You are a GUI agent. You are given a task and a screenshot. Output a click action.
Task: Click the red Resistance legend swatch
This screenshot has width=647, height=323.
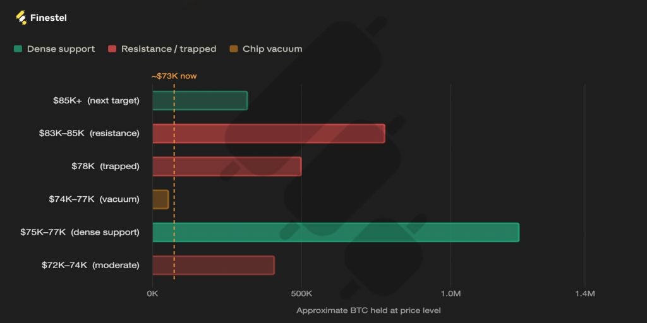click(x=112, y=49)
